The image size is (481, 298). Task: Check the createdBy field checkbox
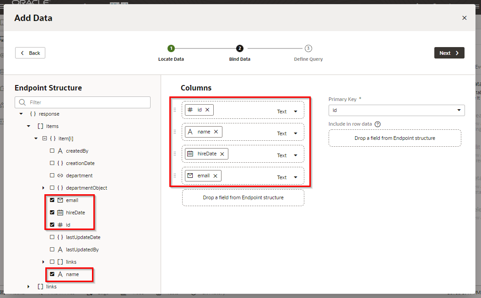point(52,151)
